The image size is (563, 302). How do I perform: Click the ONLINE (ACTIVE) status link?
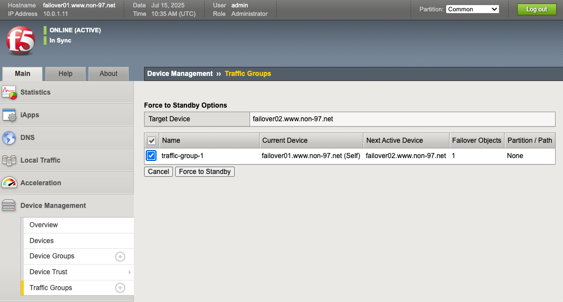75,30
